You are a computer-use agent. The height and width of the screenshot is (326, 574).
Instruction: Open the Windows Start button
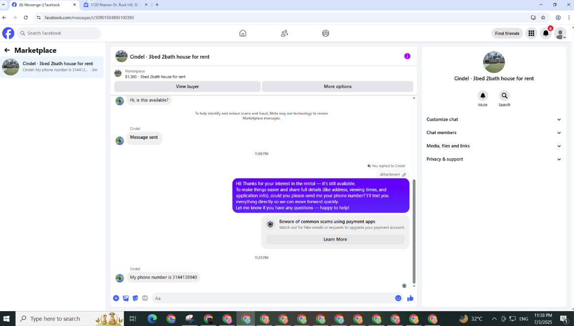click(x=6, y=319)
